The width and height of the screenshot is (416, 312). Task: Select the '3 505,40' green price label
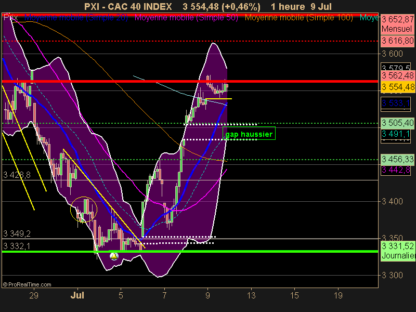click(x=397, y=123)
